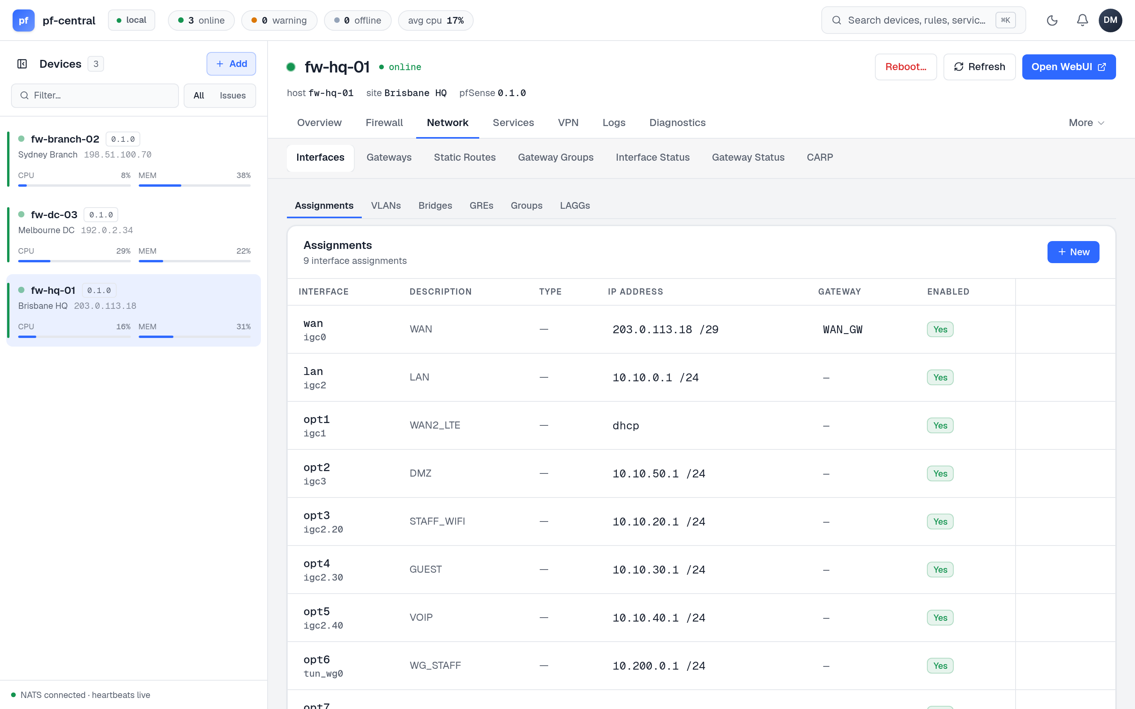The image size is (1135, 709).
Task: Open notifications bell icon
Action: [x=1082, y=20]
